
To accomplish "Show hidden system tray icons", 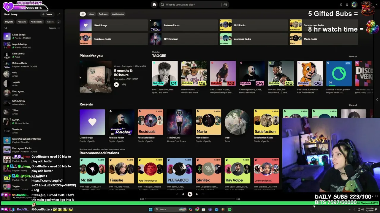I will 349,209.
